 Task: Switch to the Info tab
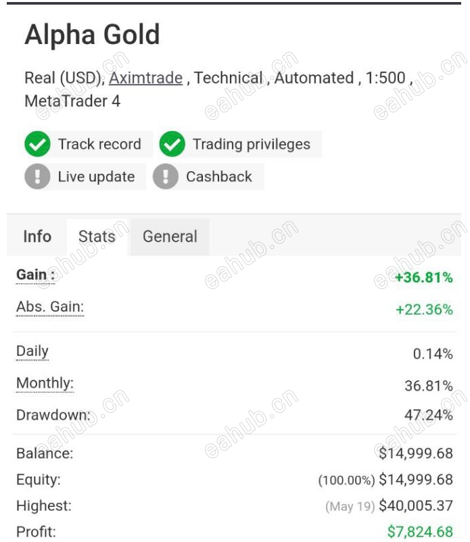coord(37,237)
